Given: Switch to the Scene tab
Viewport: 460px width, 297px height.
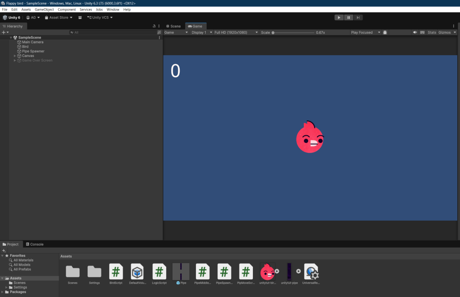Looking at the screenshot, I should 173,26.
